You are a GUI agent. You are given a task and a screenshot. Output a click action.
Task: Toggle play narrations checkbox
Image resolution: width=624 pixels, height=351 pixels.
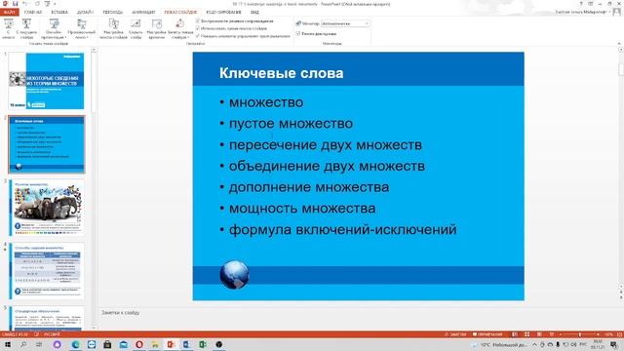[x=197, y=20]
